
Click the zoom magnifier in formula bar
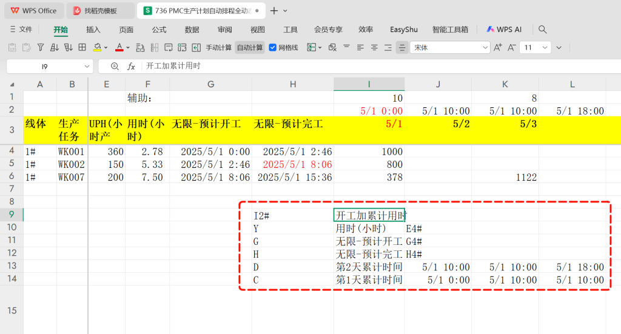coord(115,66)
